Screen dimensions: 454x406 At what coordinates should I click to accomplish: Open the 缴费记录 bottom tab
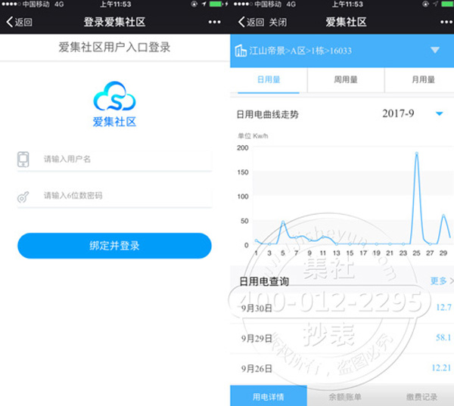tap(421, 395)
